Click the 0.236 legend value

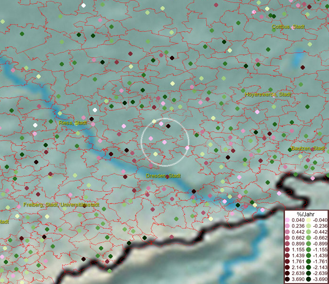tap(298, 226)
